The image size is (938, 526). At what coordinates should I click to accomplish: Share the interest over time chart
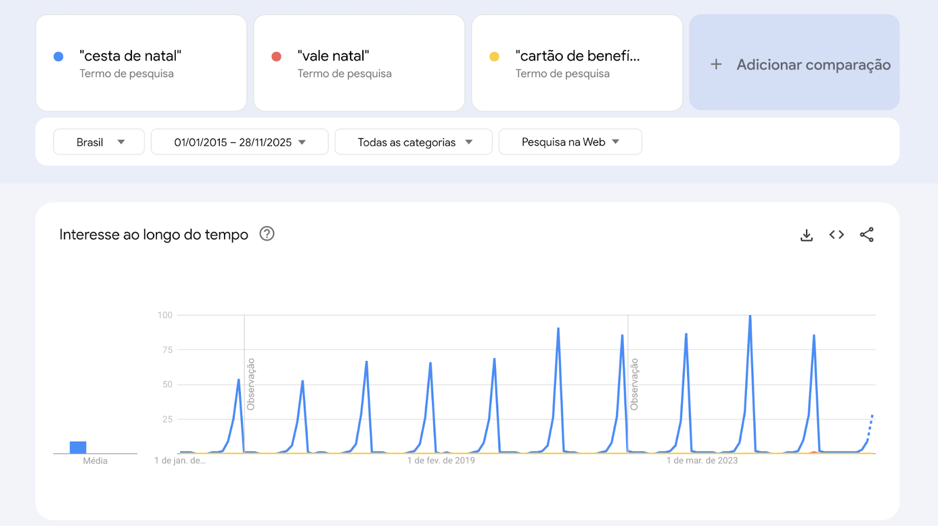coord(866,235)
